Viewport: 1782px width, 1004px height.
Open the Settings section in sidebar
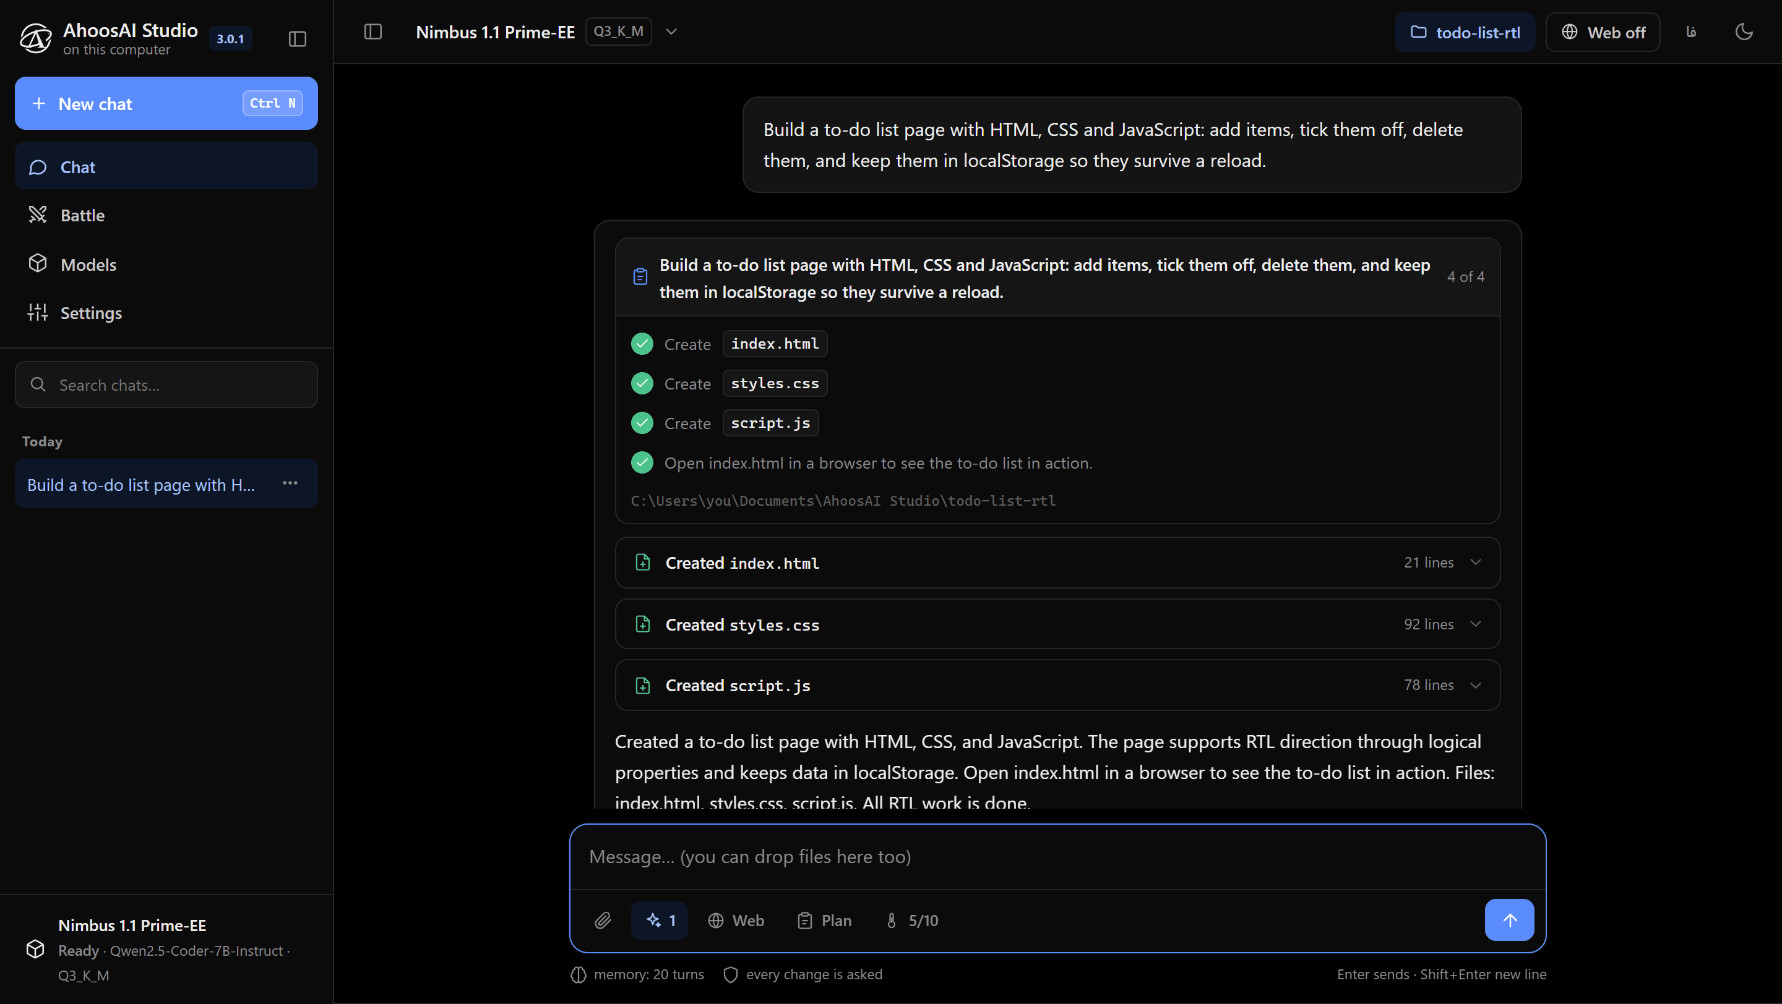pyautogui.click(x=166, y=313)
